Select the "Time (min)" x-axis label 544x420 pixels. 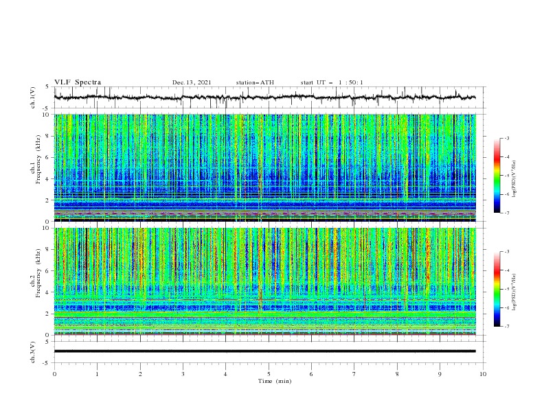tap(275, 381)
